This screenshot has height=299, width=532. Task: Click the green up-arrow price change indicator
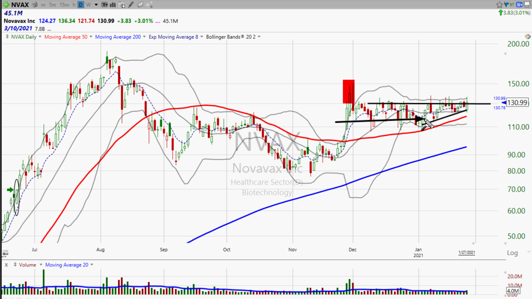(x=500, y=13)
